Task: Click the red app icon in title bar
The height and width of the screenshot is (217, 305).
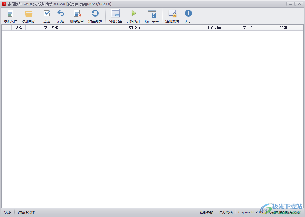Action: click(x=4, y=4)
